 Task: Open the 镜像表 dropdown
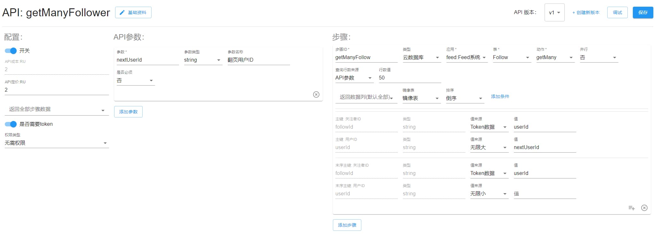pos(422,98)
